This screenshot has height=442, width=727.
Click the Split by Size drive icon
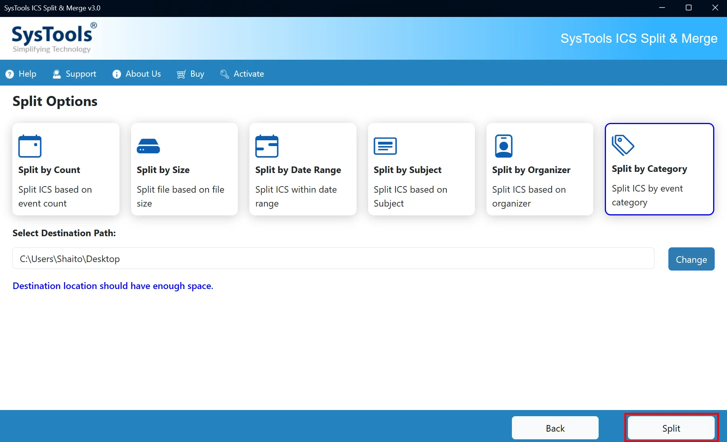click(148, 146)
